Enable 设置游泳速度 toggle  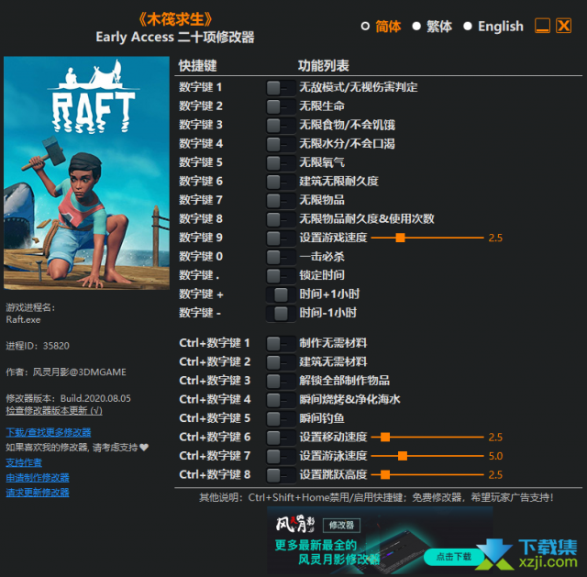(x=281, y=457)
